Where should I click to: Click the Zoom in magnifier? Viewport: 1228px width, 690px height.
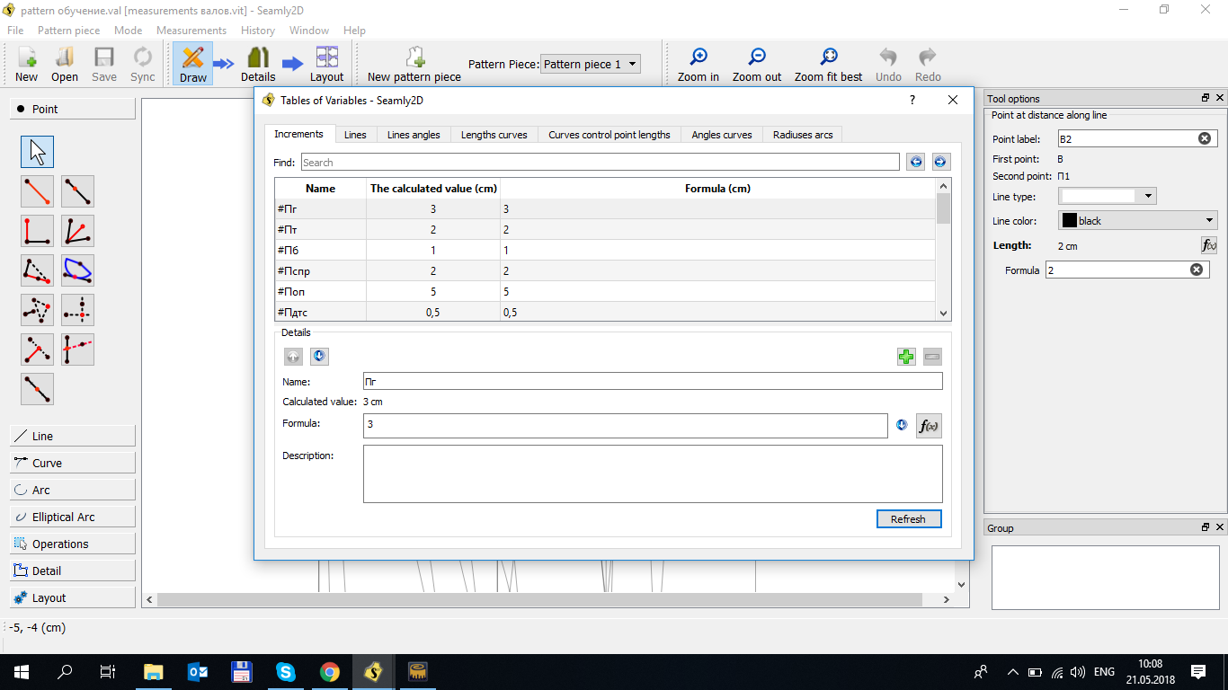(x=699, y=65)
